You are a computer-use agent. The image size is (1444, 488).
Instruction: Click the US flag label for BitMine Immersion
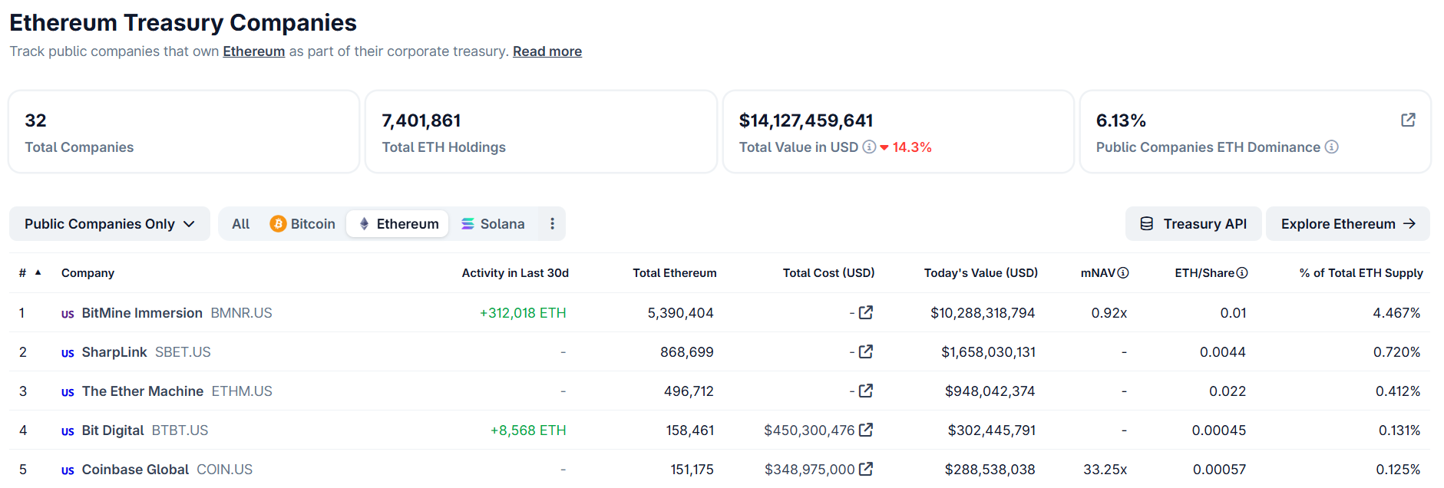pos(68,314)
